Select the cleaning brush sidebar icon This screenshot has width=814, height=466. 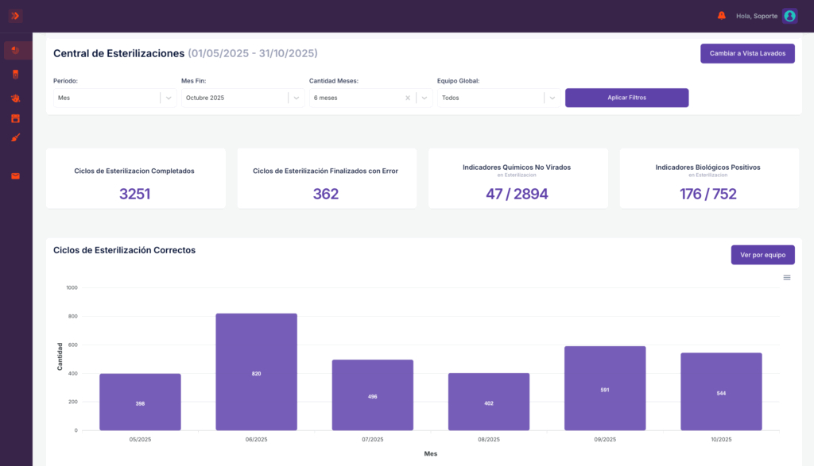(x=16, y=138)
